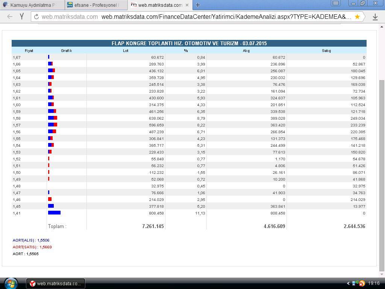Click the taskbar clock showing 19:16
Viewport: 385px width, 289px height.
pos(374,283)
